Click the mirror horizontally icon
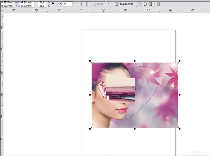Viewport: 210px width, 156px height. [81, 4]
